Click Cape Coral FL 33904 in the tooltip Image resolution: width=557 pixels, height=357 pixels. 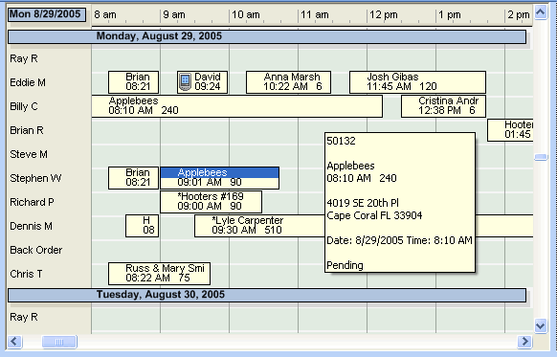[374, 215]
